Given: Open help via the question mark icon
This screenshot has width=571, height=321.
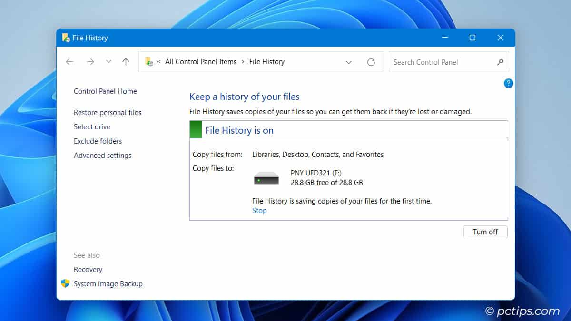Looking at the screenshot, I should 508,83.
